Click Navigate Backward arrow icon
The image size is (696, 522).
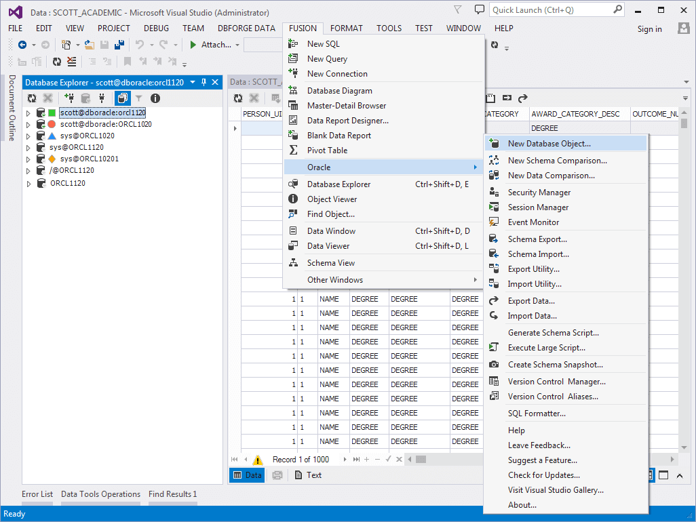(22, 45)
